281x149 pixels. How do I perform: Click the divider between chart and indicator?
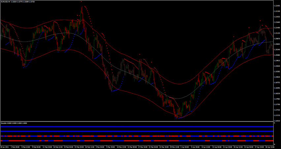[x=137, y=122]
